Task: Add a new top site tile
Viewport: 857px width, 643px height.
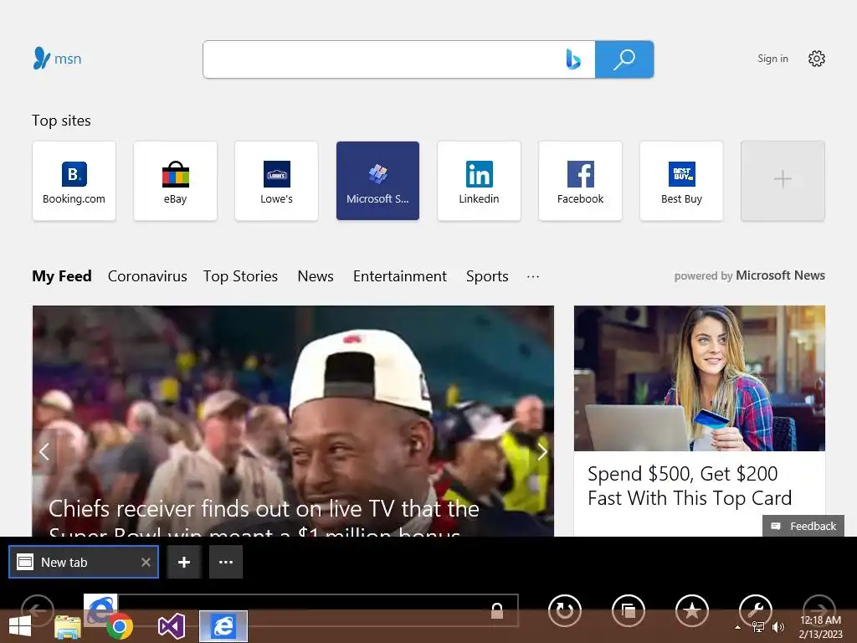Action: (783, 181)
